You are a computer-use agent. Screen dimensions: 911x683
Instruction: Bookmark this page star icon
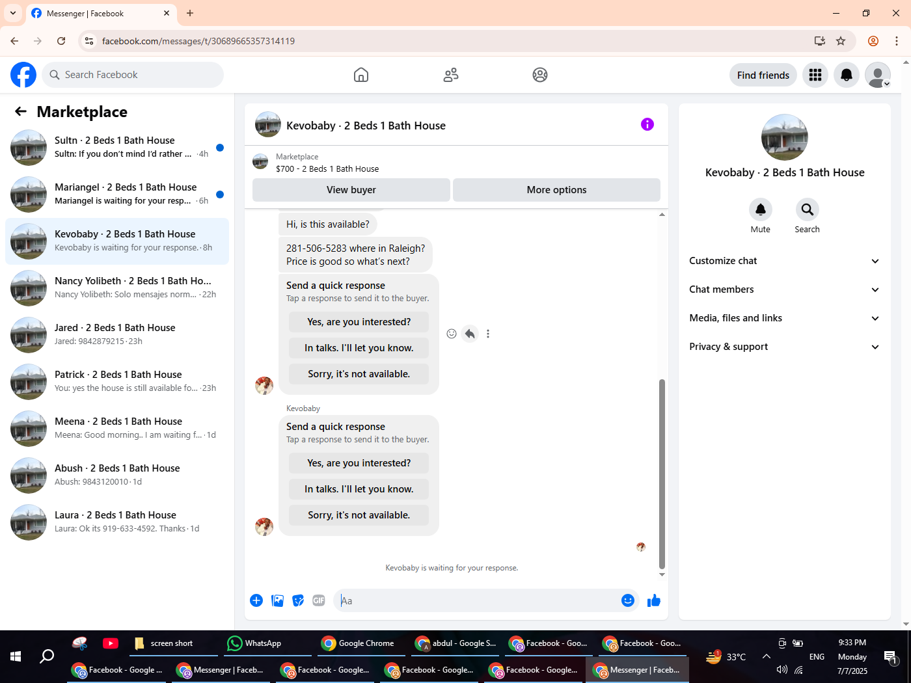click(841, 41)
